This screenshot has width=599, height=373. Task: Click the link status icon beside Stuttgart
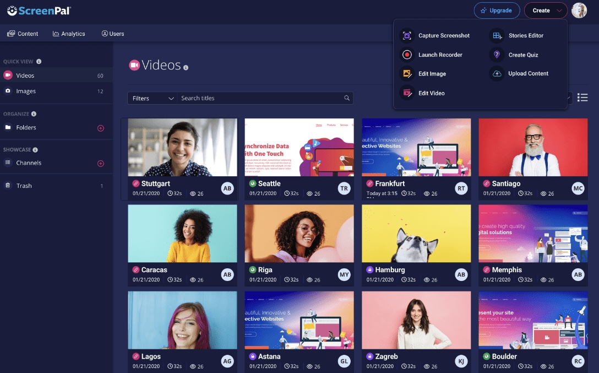[135, 183]
